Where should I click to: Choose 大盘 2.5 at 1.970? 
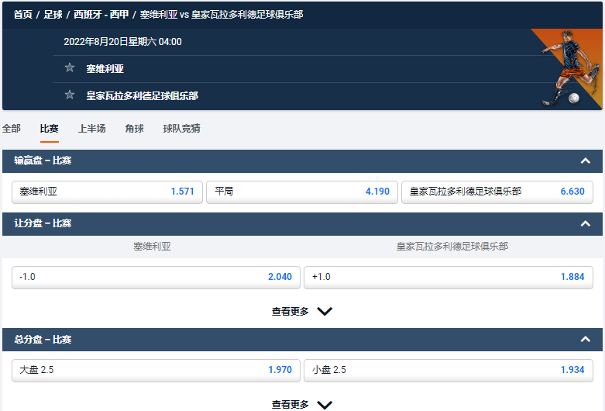[156, 371]
